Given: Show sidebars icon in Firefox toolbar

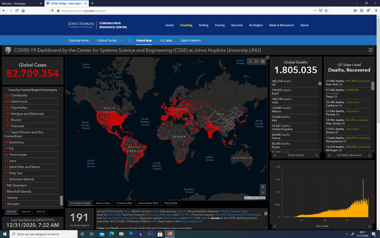Looking at the screenshot, I should click(362, 10).
